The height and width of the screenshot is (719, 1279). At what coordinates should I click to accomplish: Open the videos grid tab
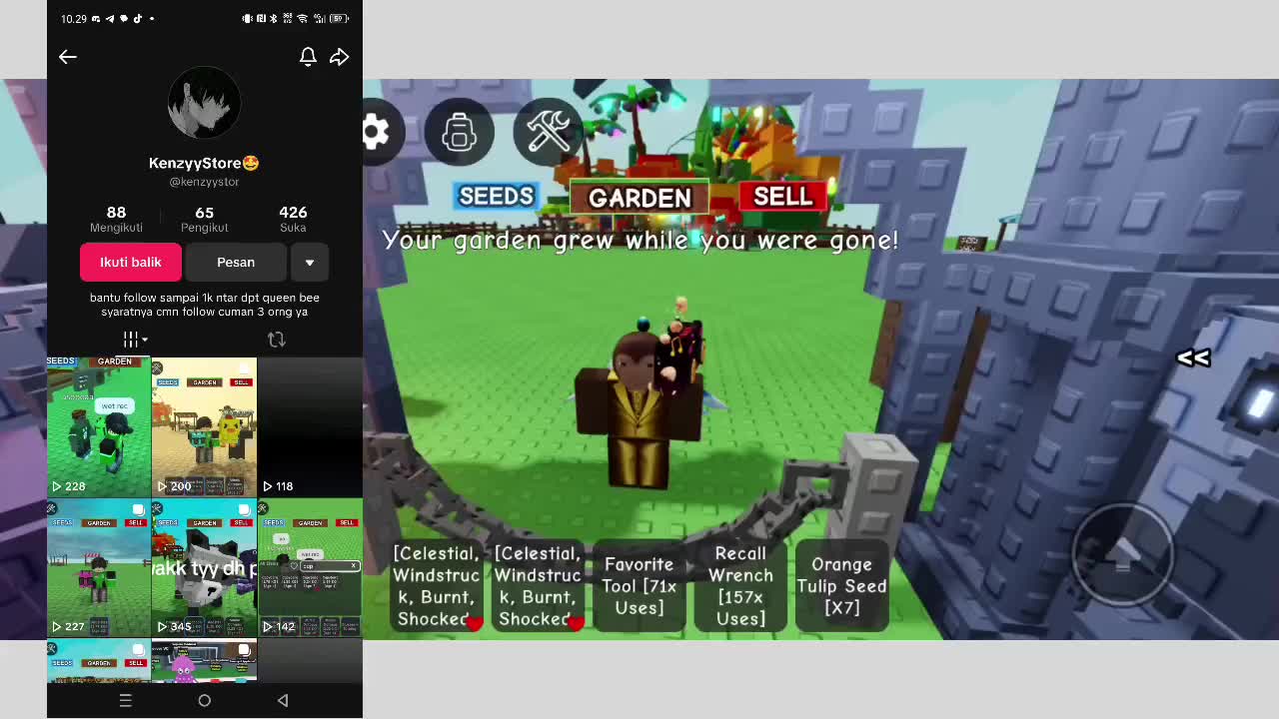[x=134, y=340]
